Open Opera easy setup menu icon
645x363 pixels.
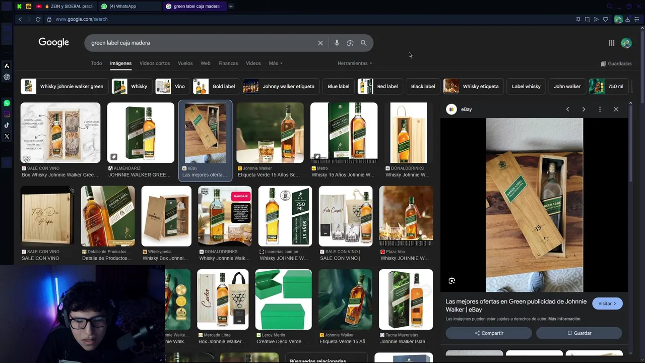(x=636, y=19)
